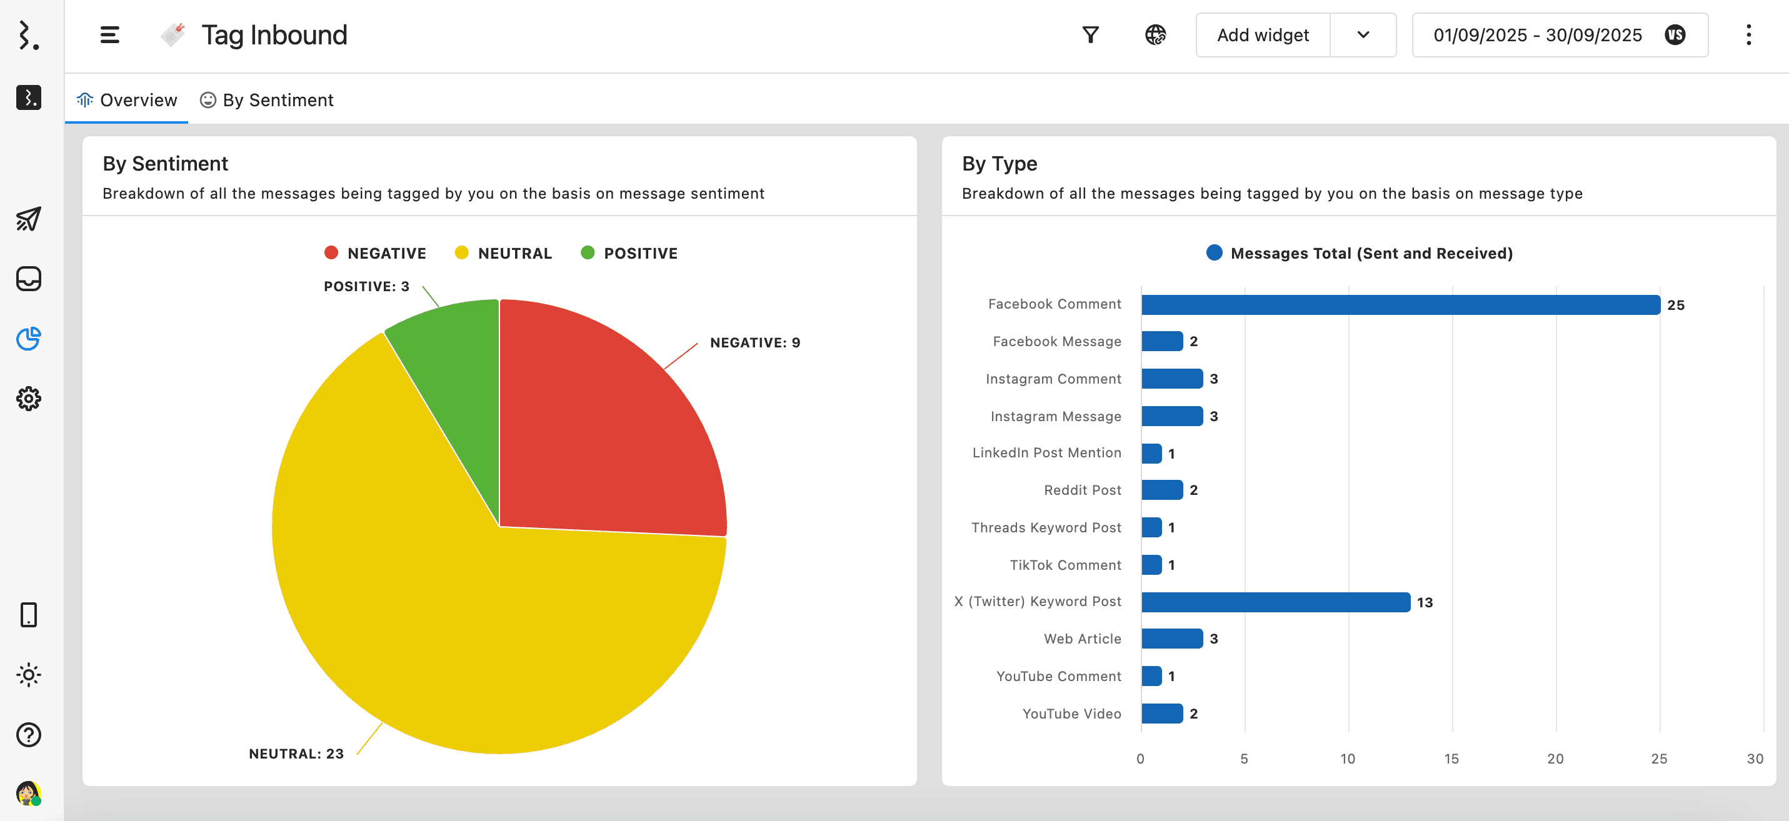Click the Add widget button
The width and height of the screenshot is (1789, 821).
[x=1262, y=35]
